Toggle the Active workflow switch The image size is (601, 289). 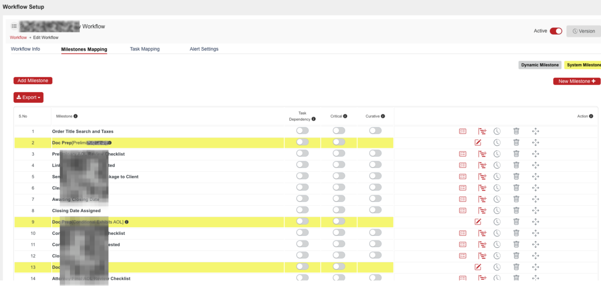click(x=556, y=31)
